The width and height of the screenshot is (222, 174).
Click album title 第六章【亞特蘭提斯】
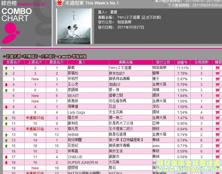coord(126,140)
